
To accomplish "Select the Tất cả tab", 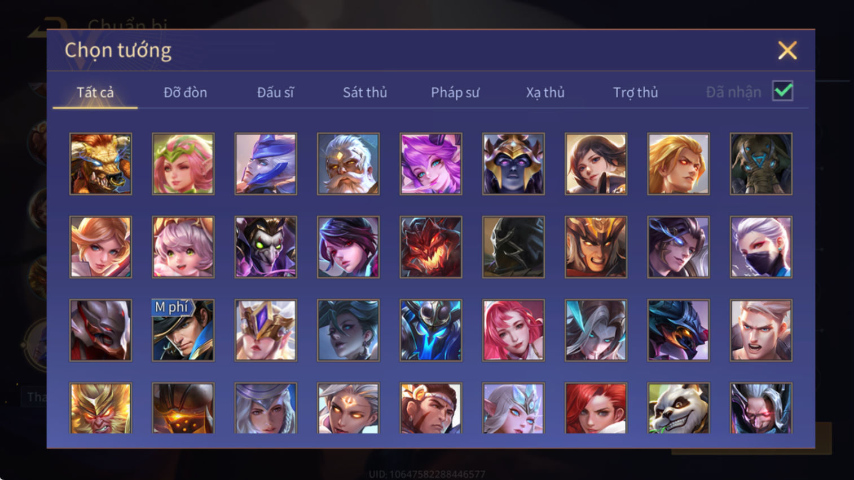I will click(95, 92).
